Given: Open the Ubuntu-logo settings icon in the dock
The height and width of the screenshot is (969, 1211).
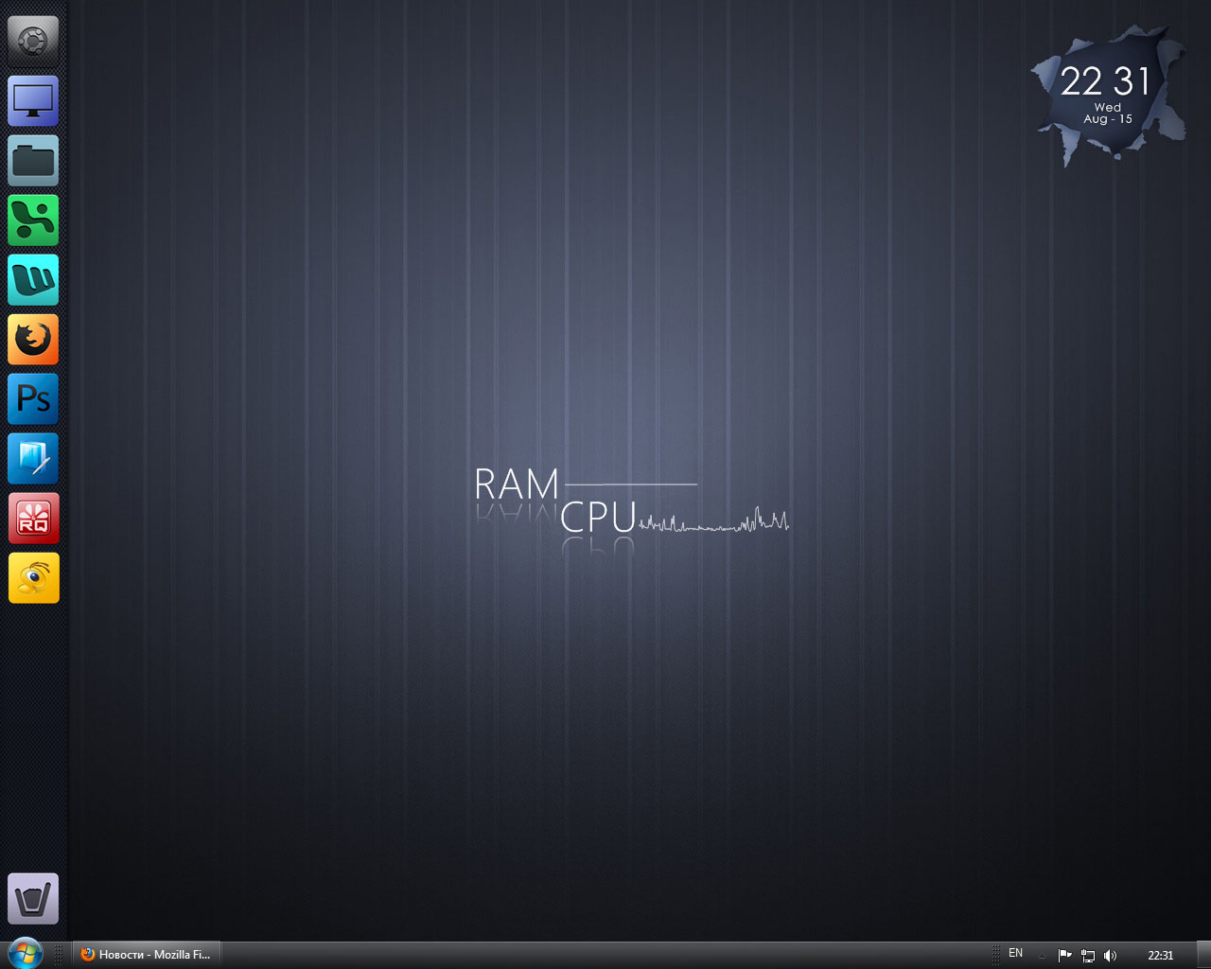Looking at the screenshot, I should [33, 41].
